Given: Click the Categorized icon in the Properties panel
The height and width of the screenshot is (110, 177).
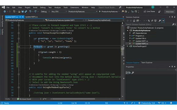Looking at the screenshot, I should pyautogui.click(x=127, y=73).
